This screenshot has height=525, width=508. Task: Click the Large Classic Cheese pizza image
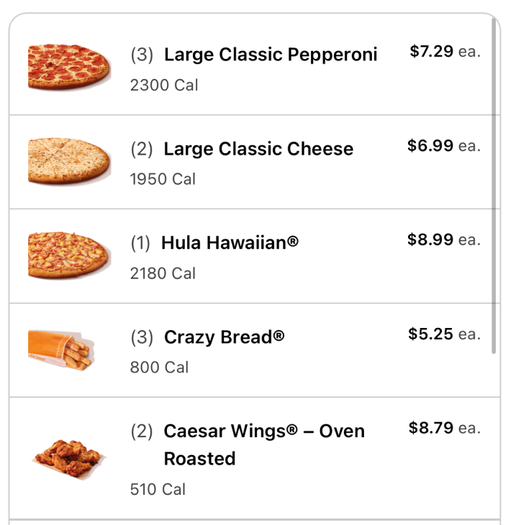[68, 160]
